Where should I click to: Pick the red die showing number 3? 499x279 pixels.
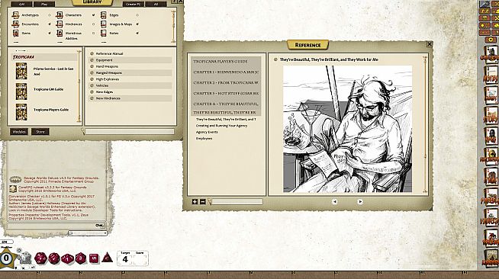[81, 258]
